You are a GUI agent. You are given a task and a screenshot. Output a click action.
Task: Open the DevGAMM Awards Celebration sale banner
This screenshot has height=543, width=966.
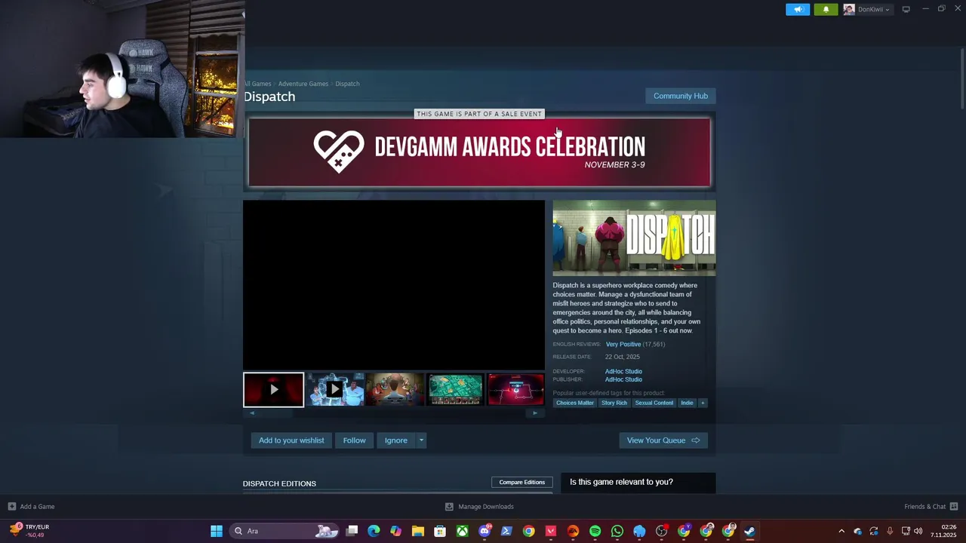tap(479, 152)
